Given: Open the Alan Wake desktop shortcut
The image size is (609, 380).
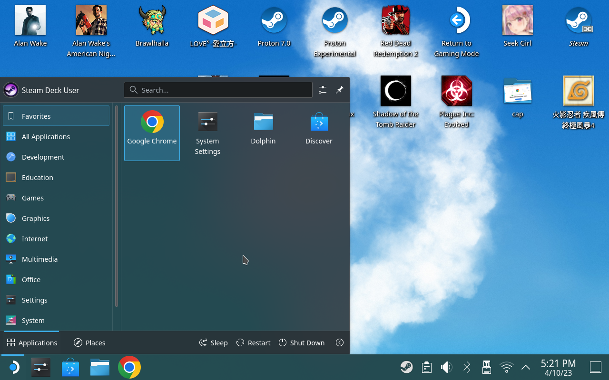Looking at the screenshot, I should point(30,27).
